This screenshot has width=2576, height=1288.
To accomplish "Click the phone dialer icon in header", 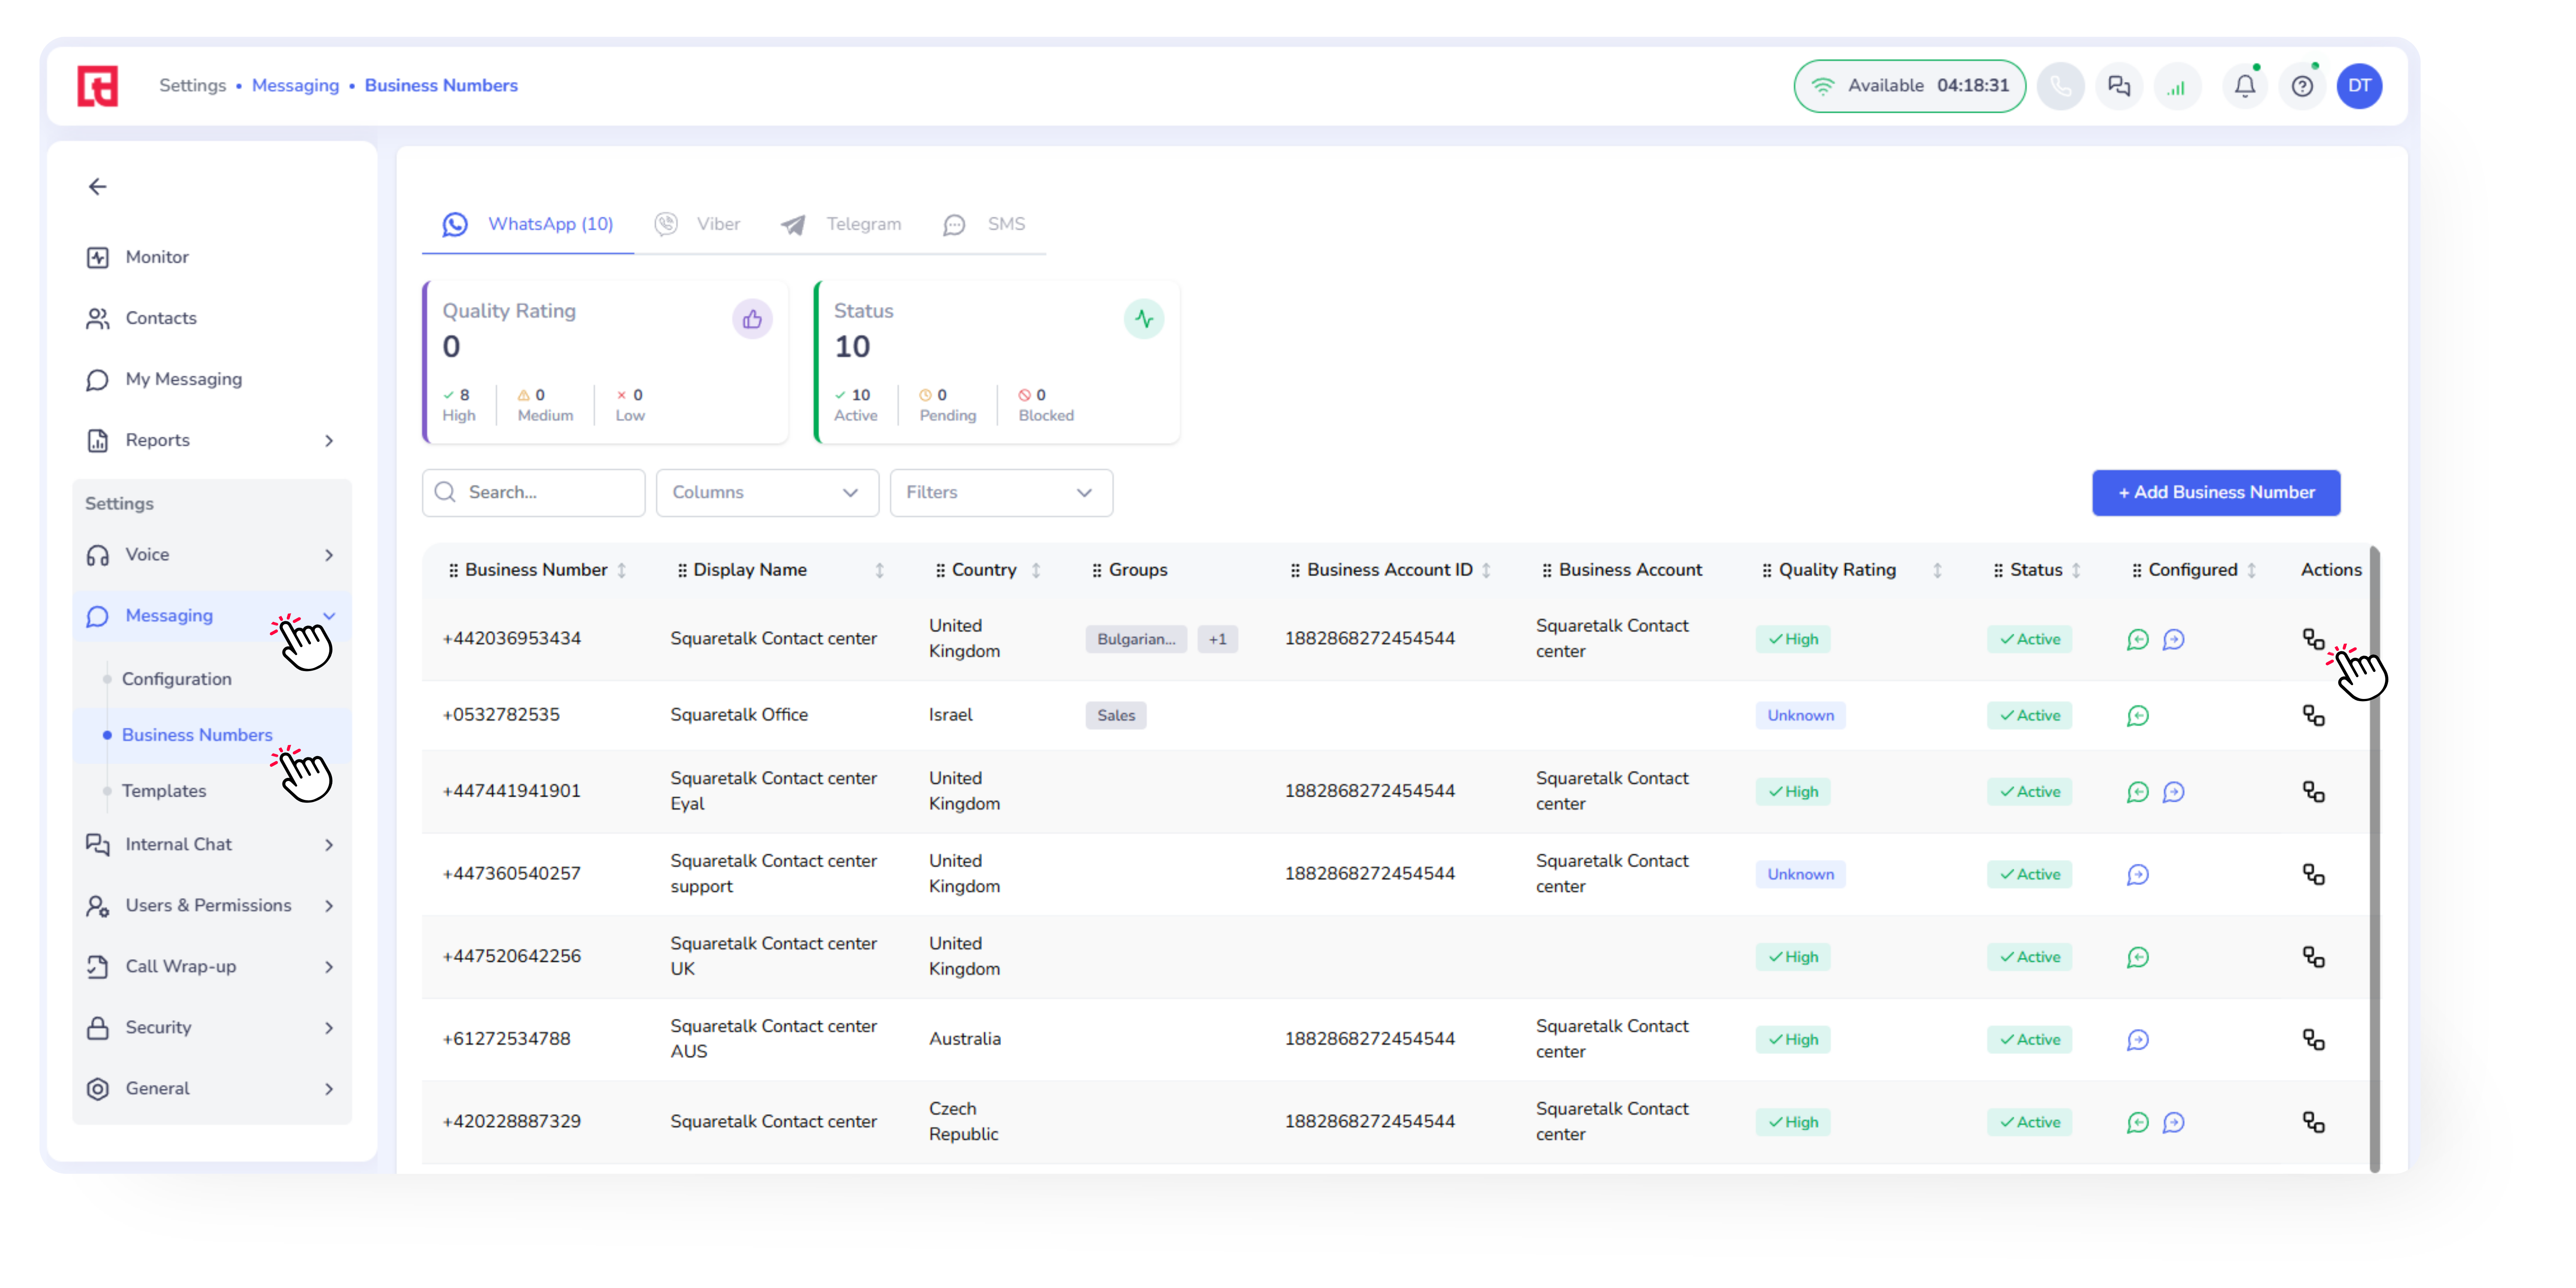I will (x=2060, y=86).
